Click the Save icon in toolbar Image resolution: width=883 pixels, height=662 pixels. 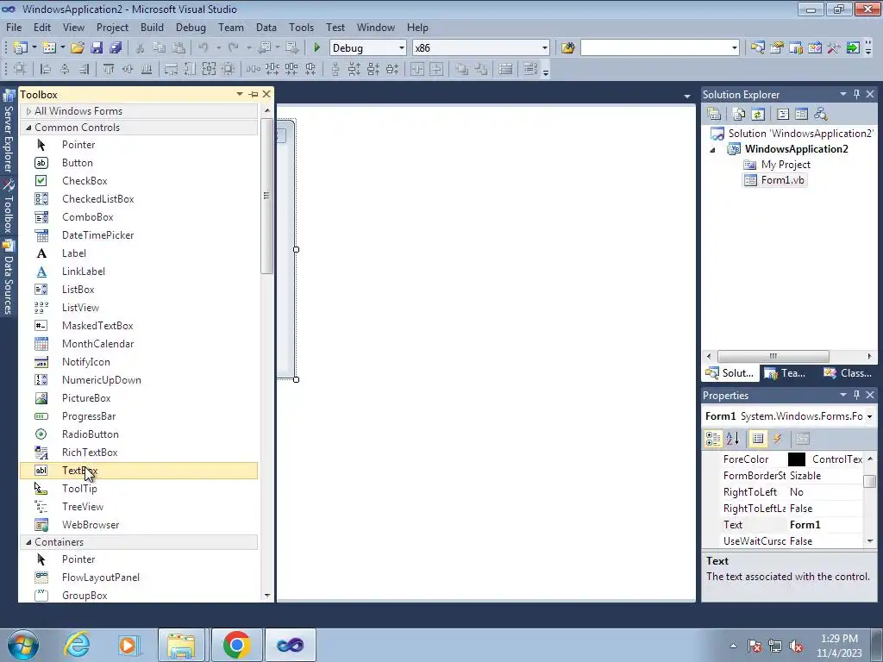click(x=97, y=48)
